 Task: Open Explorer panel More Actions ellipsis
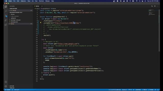click(x=31, y=6)
